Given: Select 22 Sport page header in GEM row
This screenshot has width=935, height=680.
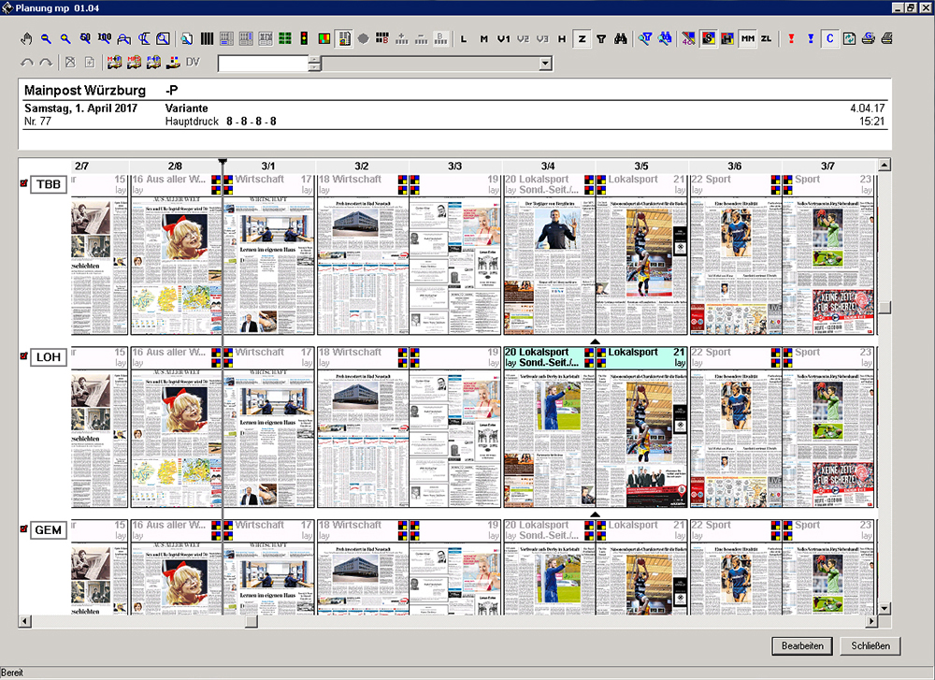Looking at the screenshot, I should (735, 530).
